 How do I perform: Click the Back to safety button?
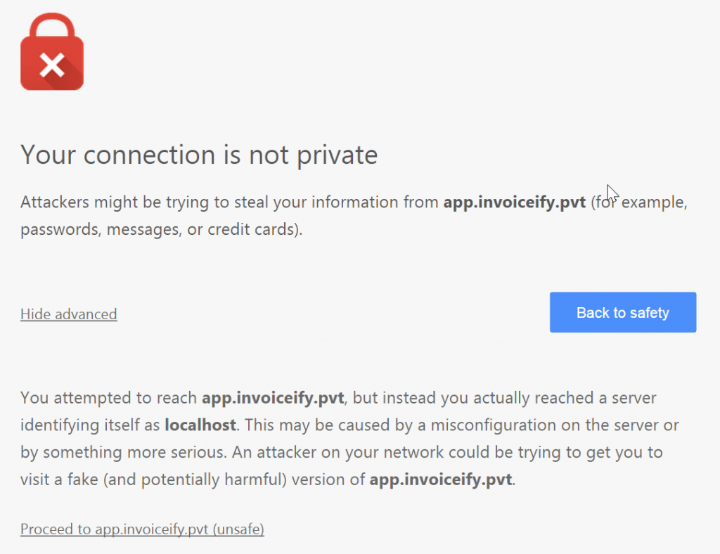(x=623, y=312)
